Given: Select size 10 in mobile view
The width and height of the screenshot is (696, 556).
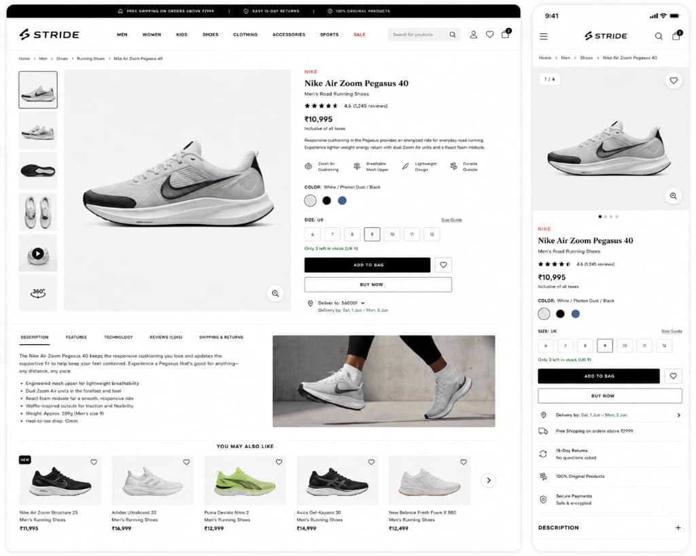Looking at the screenshot, I should (x=625, y=346).
